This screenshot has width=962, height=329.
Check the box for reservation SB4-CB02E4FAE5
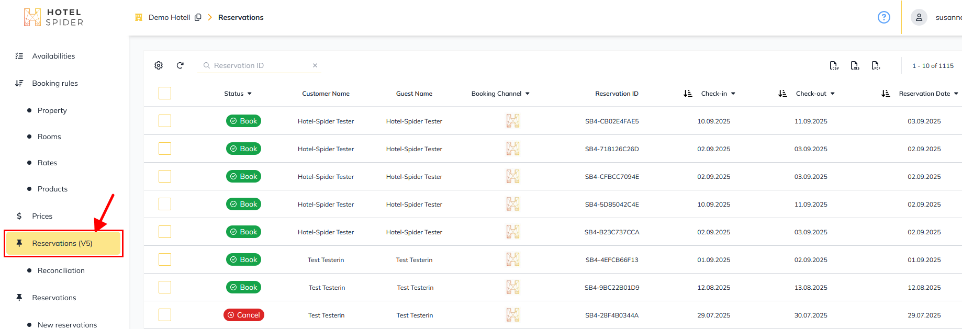[165, 121]
